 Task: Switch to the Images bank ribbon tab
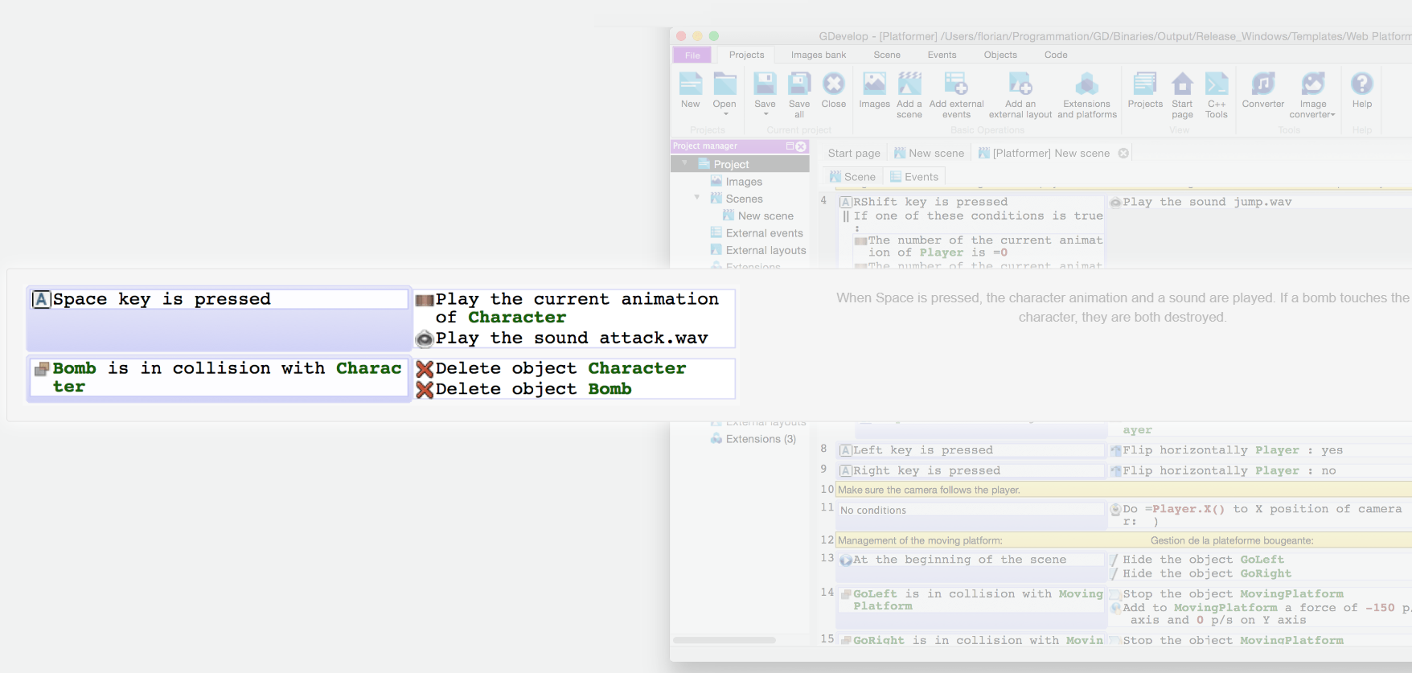pyautogui.click(x=818, y=55)
